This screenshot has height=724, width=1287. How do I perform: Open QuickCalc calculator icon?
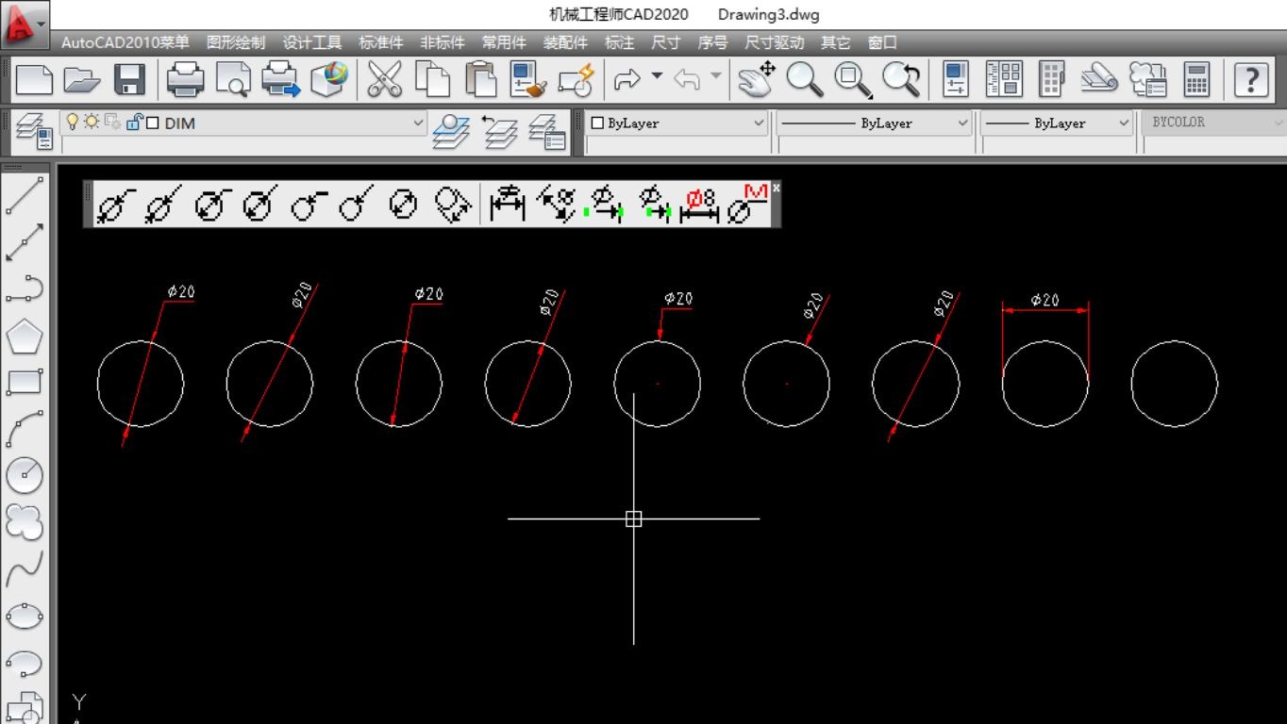[x=1196, y=79]
